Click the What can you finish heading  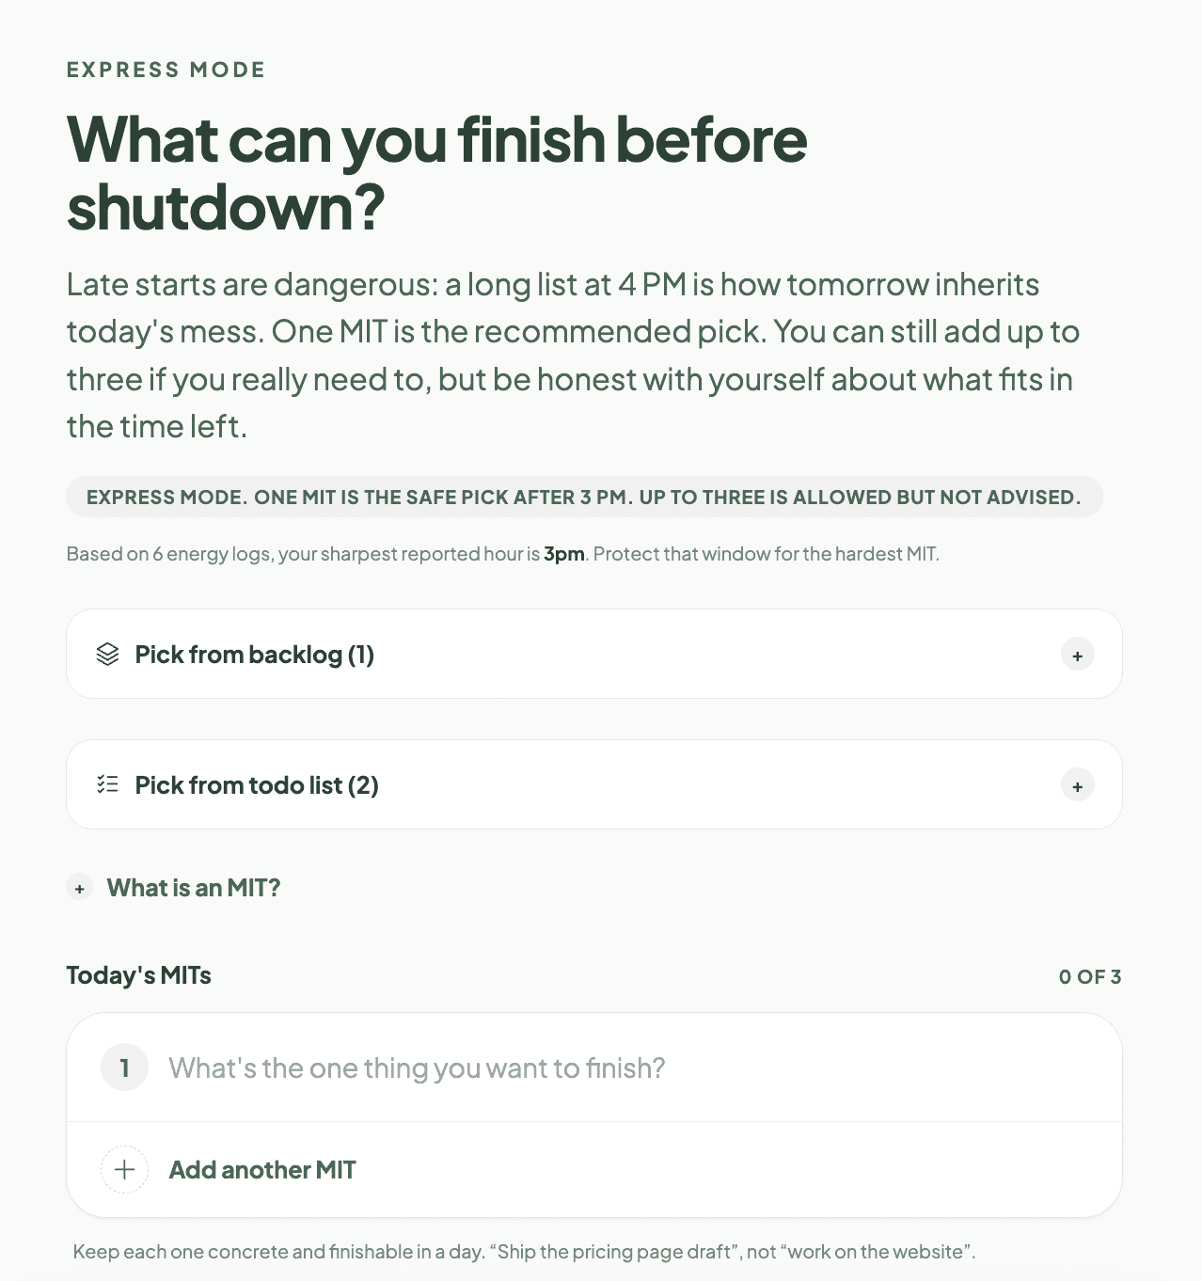[437, 173]
